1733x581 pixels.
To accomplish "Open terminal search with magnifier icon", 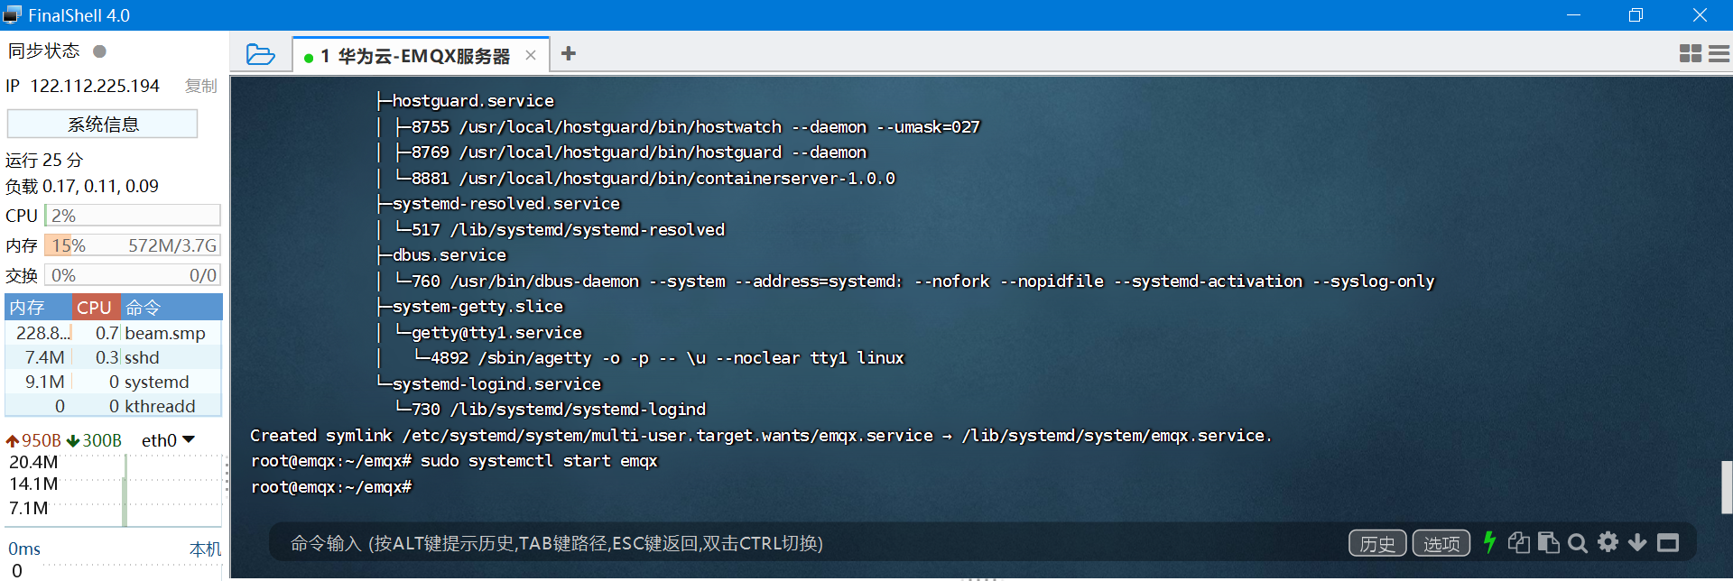I will pos(1578,542).
